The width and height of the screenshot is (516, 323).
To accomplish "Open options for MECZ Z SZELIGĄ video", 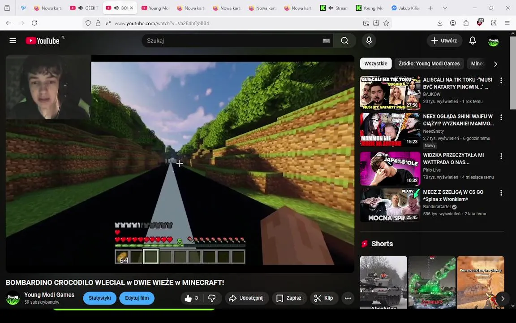I will pyautogui.click(x=501, y=193).
